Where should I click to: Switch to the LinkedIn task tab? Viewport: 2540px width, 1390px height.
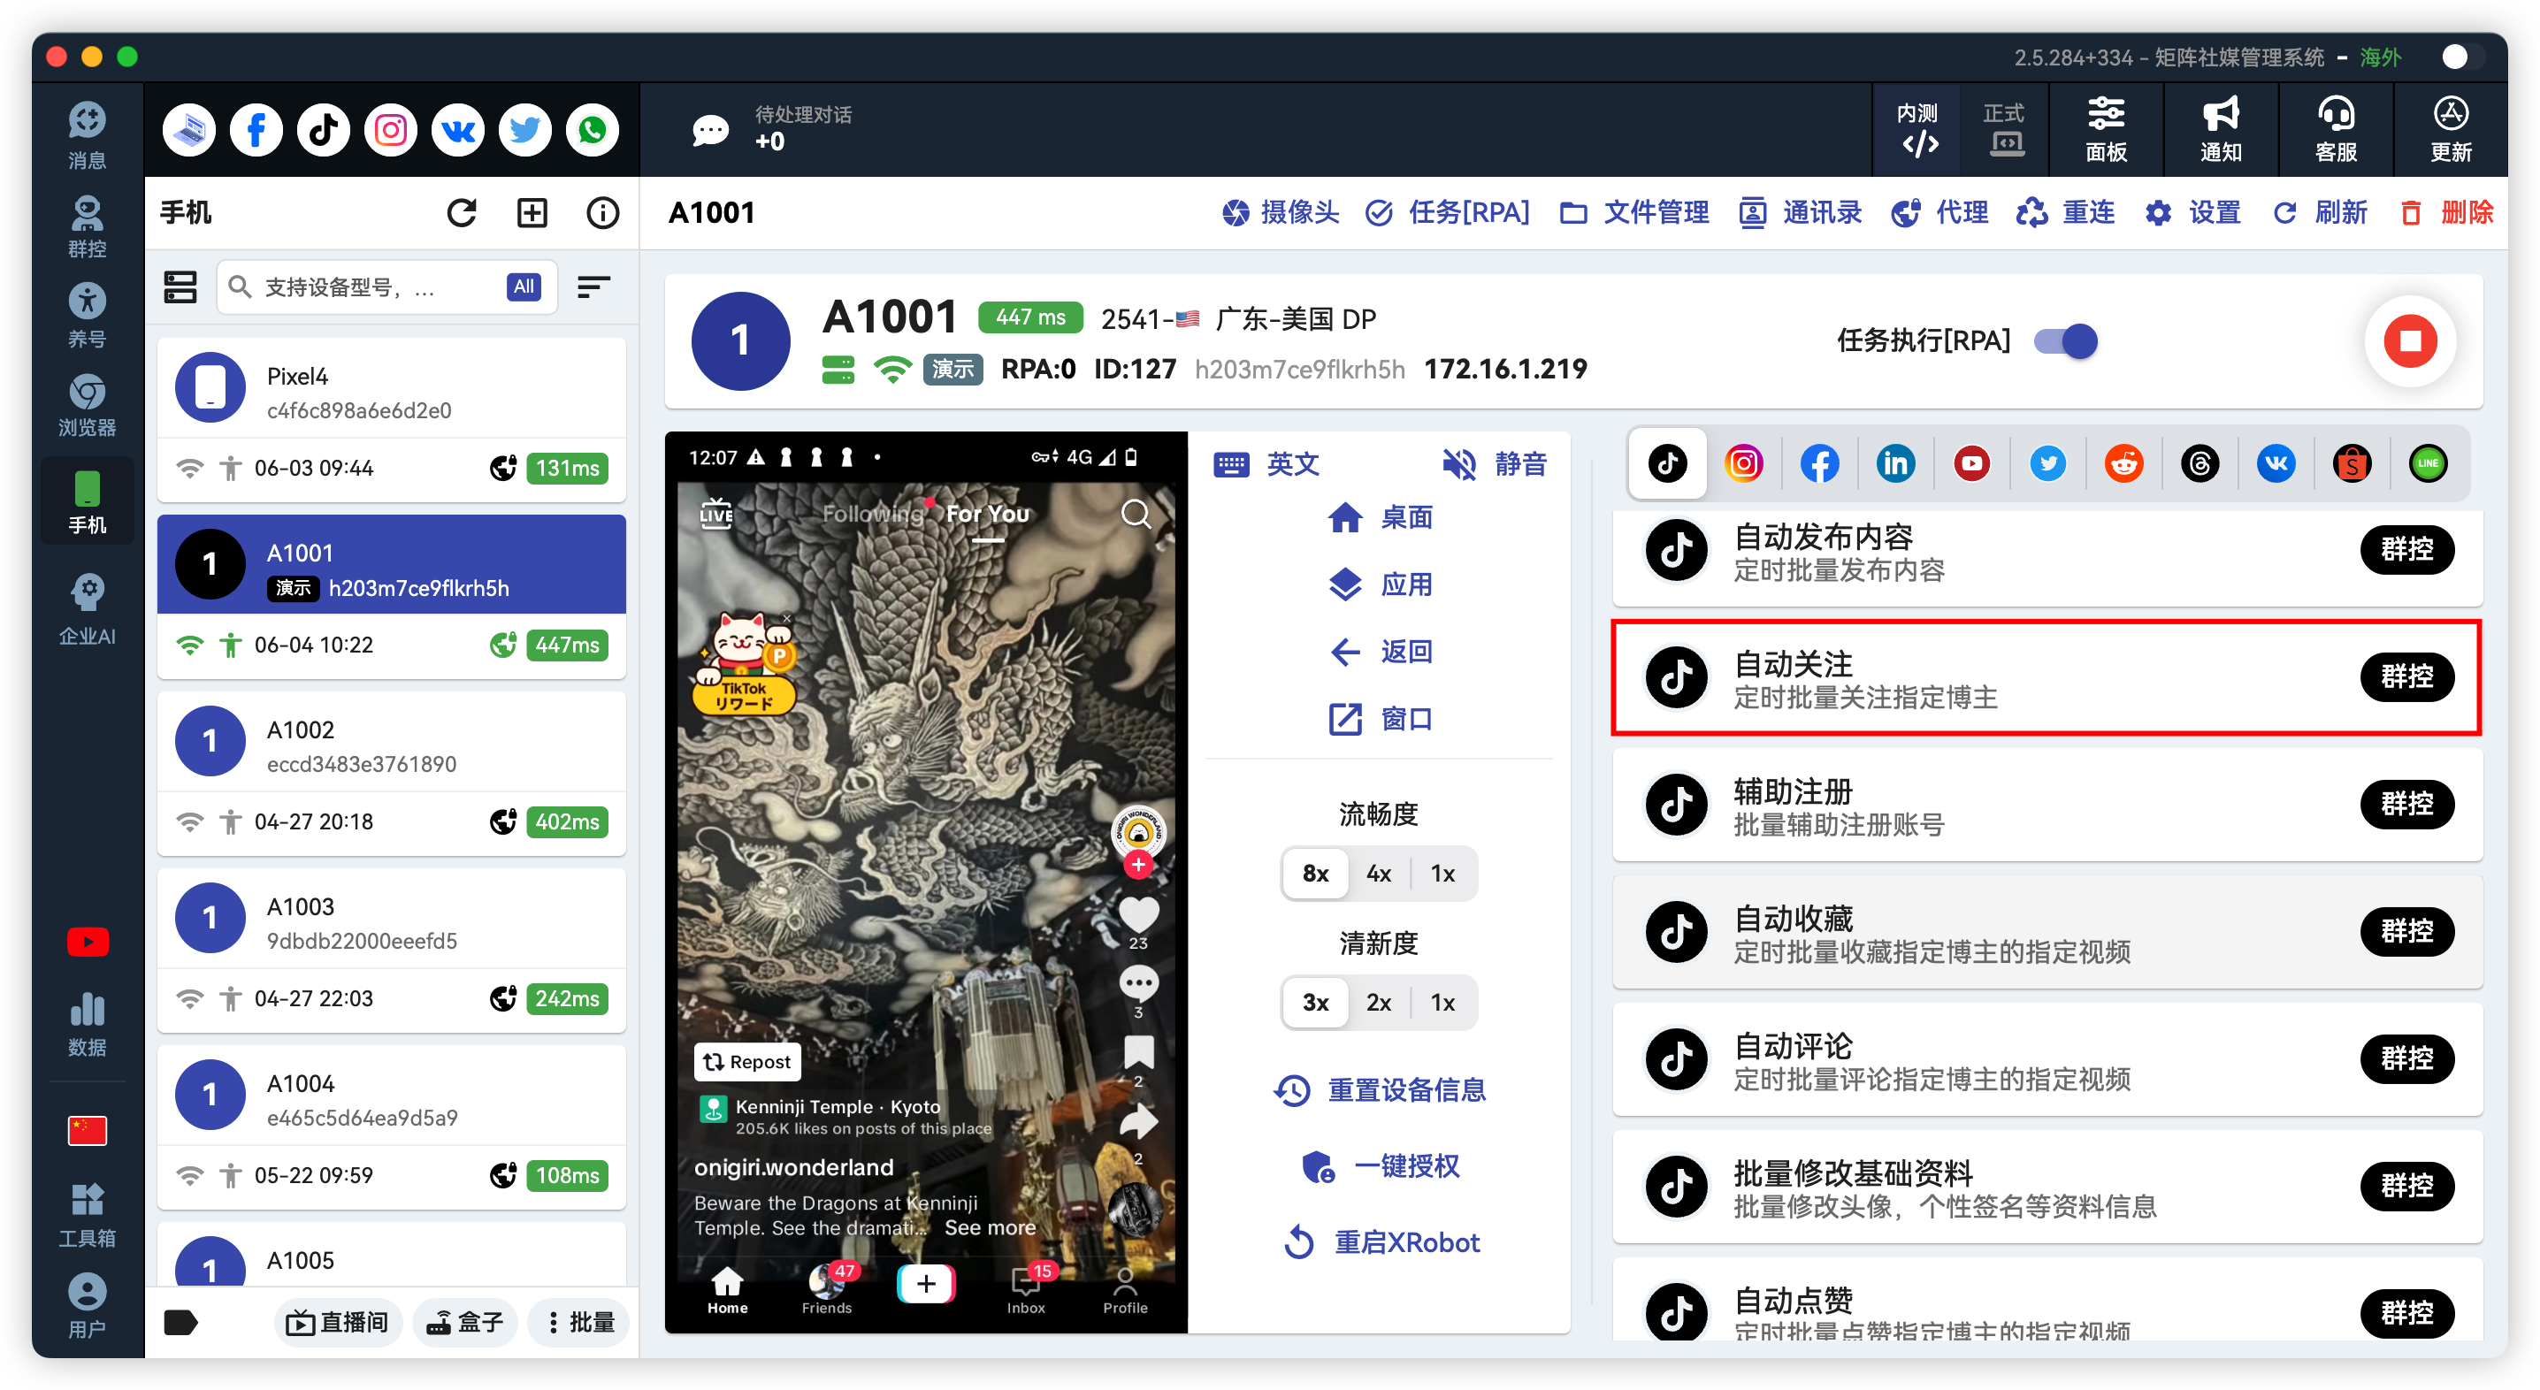coord(1895,463)
